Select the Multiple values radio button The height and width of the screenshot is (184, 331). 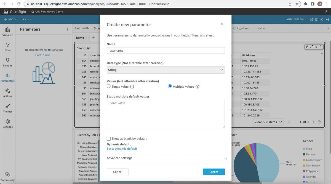click(170, 86)
